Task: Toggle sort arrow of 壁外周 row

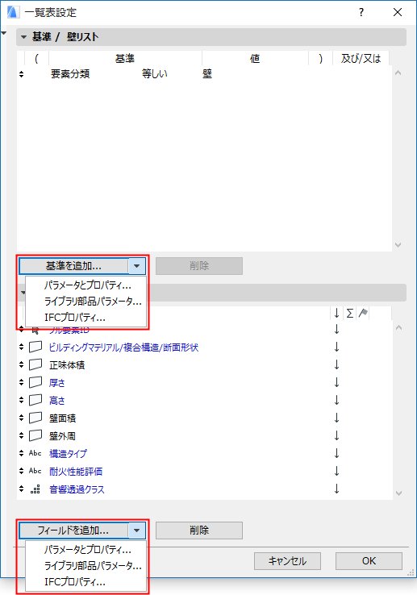Action: tap(336, 436)
